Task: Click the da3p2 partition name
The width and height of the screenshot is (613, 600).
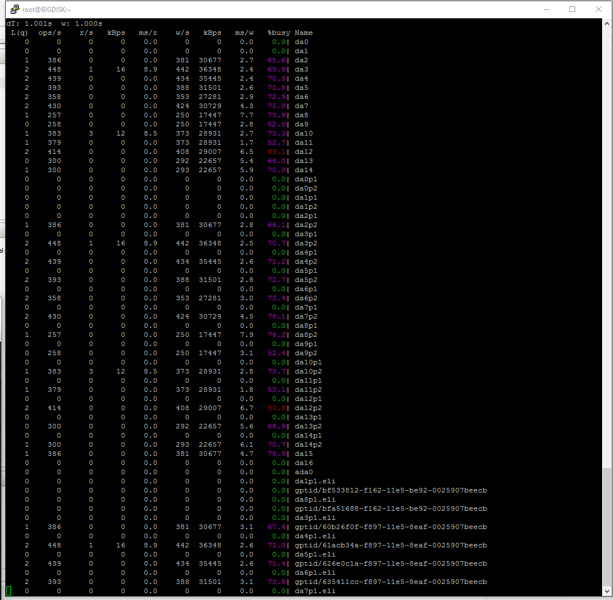Action: point(306,243)
